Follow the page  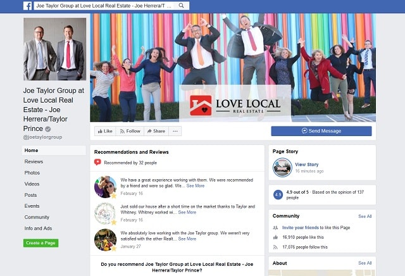pos(130,131)
